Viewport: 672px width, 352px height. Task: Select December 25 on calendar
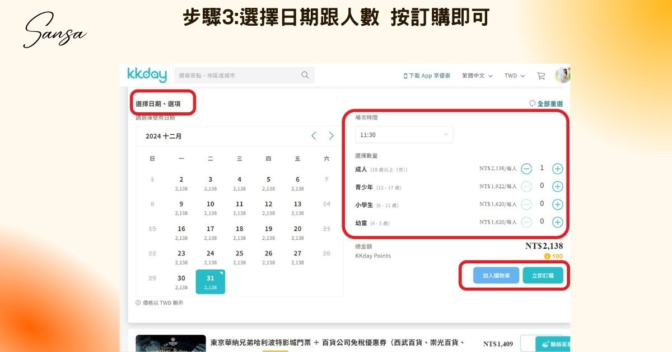pos(240,257)
